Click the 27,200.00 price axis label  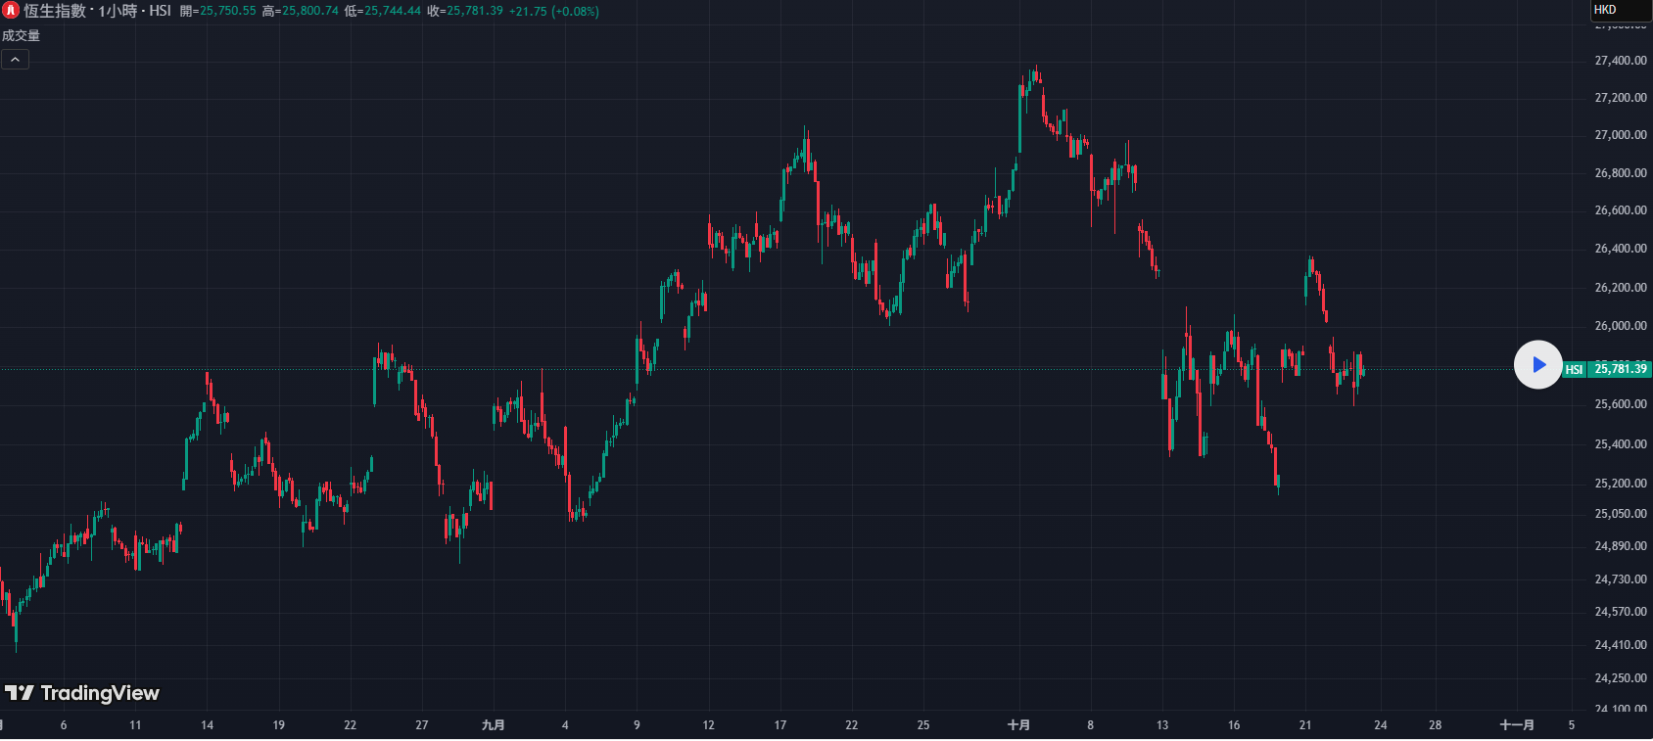click(x=1621, y=98)
